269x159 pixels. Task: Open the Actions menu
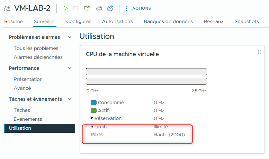(x=138, y=8)
